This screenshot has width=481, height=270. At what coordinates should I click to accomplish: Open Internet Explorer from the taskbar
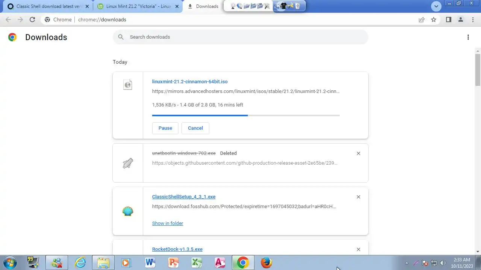(80, 262)
